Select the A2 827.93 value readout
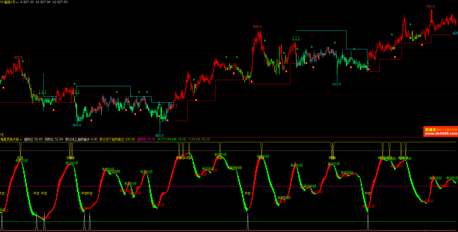The height and width of the screenshot is (232, 458). 60,2
